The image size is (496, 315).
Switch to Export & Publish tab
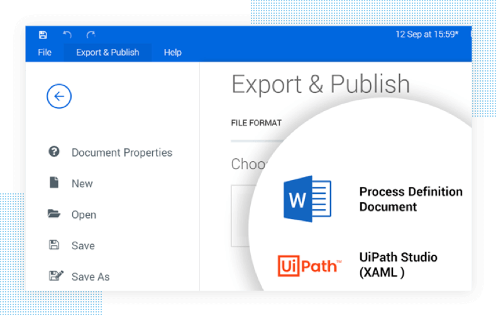point(107,52)
